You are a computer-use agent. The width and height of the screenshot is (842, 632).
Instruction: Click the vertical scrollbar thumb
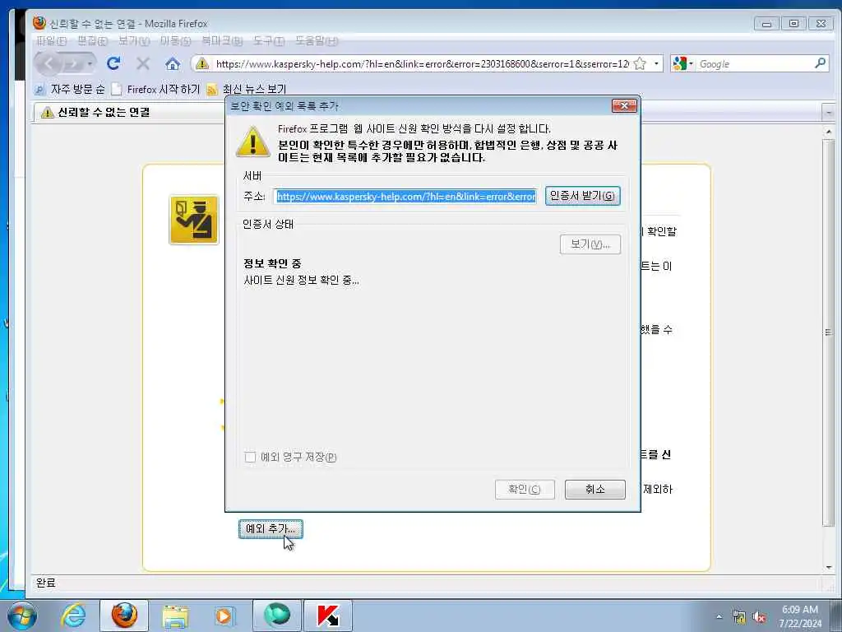829,332
